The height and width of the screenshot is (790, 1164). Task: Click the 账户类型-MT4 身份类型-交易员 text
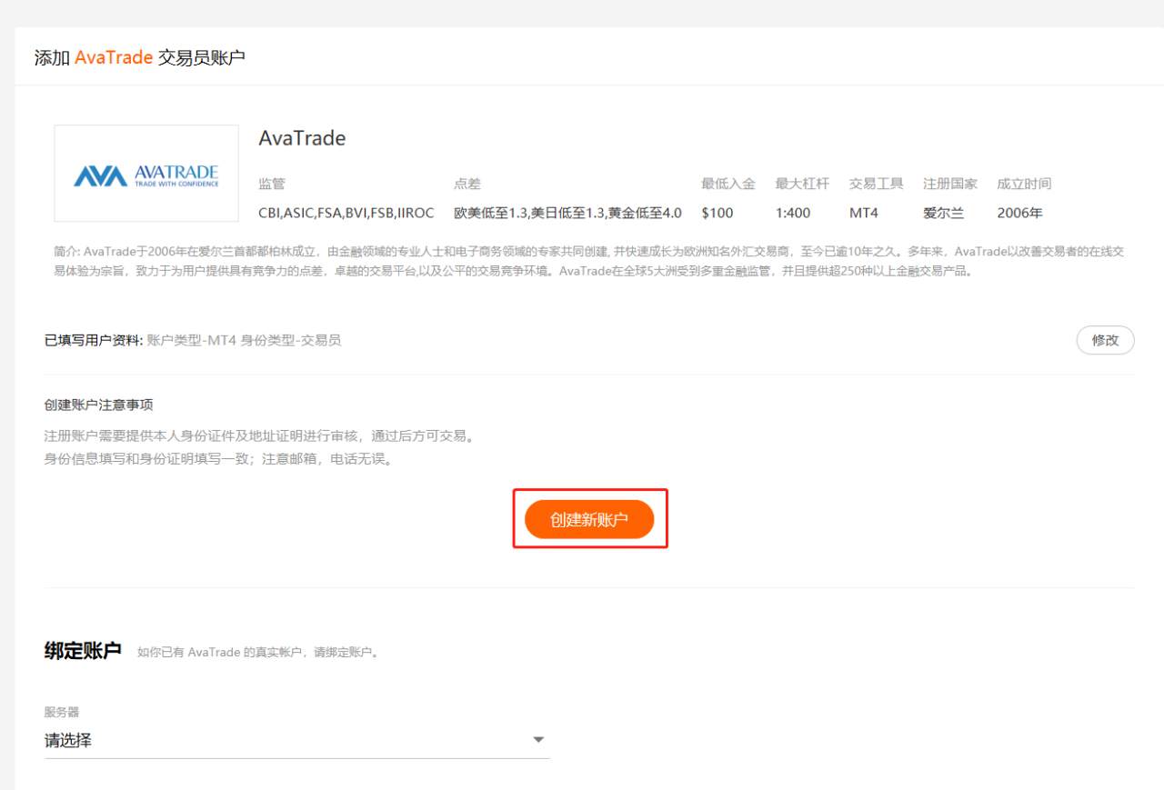pos(244,341)
